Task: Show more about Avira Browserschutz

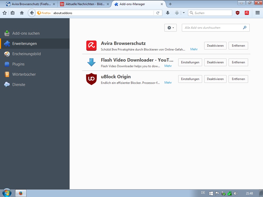Action: 194,49
